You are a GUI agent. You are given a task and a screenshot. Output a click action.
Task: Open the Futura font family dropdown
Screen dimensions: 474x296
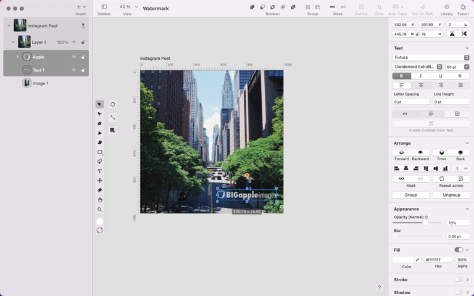(x=431, y=57)
